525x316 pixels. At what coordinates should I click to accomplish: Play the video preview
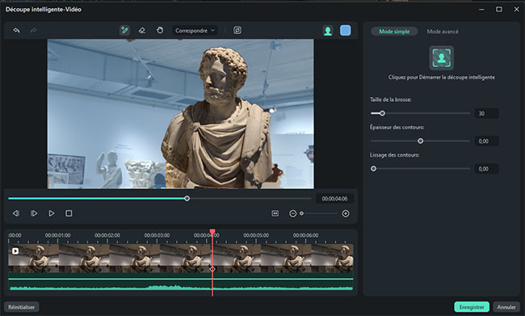point(51,213)
